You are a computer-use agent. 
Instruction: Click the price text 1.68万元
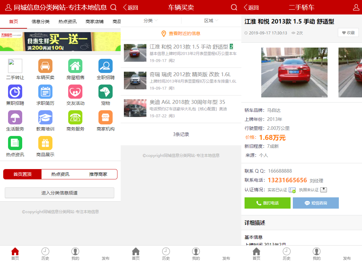pos(273,138)
